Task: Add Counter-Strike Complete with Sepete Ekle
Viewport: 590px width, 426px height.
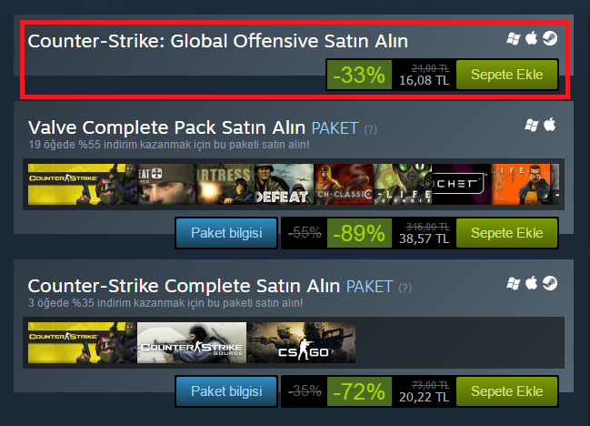Action: pos(506,391)
